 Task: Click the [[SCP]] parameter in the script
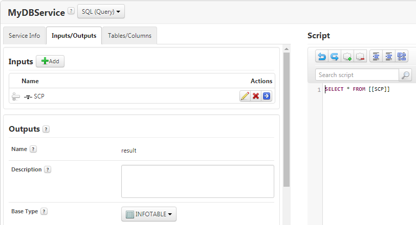click(x=379, y=89)
